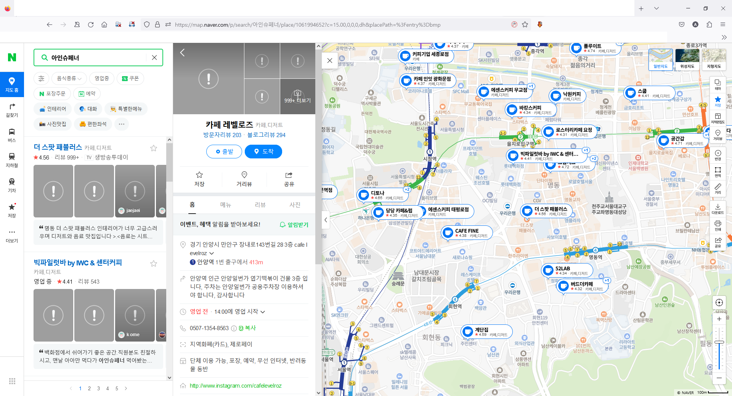The width and height of the screenshot is (732, 396).
Task: Zoom in using the map zoom slider plus
Action: point(719,319)
